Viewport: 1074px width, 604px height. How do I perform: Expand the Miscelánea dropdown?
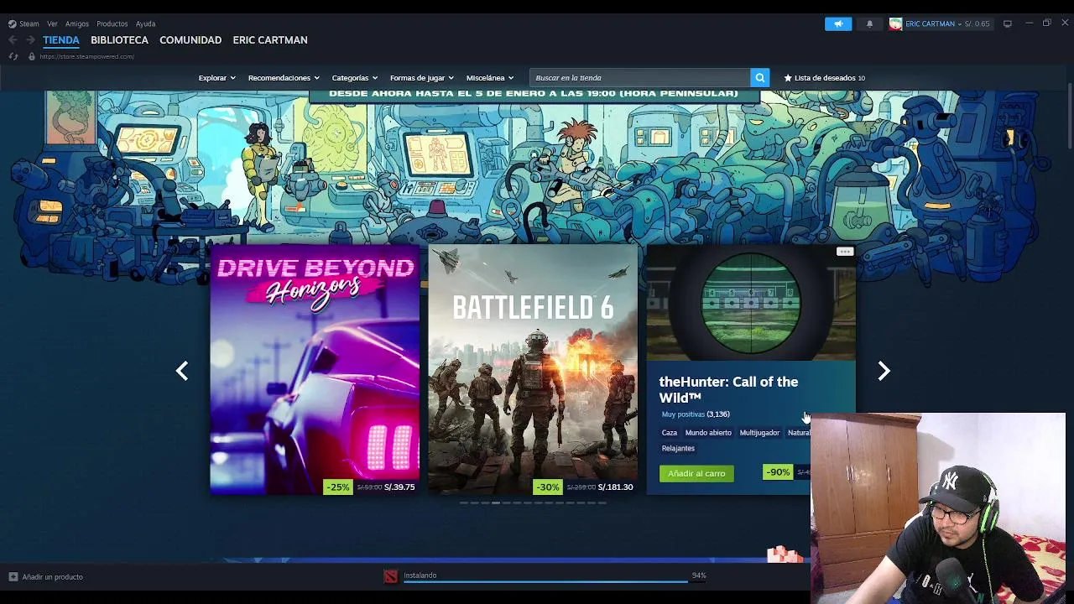pos(490,78)
